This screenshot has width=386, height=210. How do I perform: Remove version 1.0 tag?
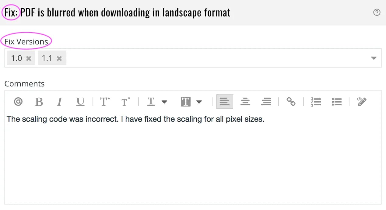pos(29,58)
